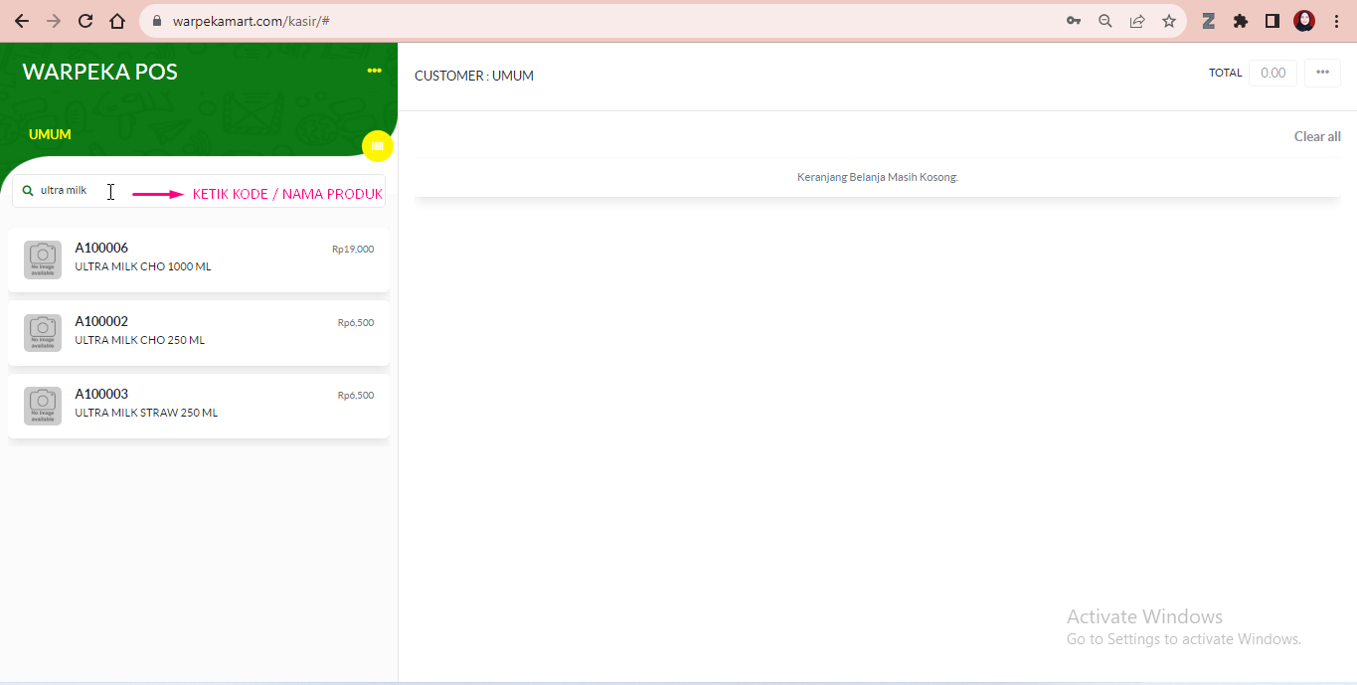Click the Rp6,500 price of A100002

pos(356,323)
